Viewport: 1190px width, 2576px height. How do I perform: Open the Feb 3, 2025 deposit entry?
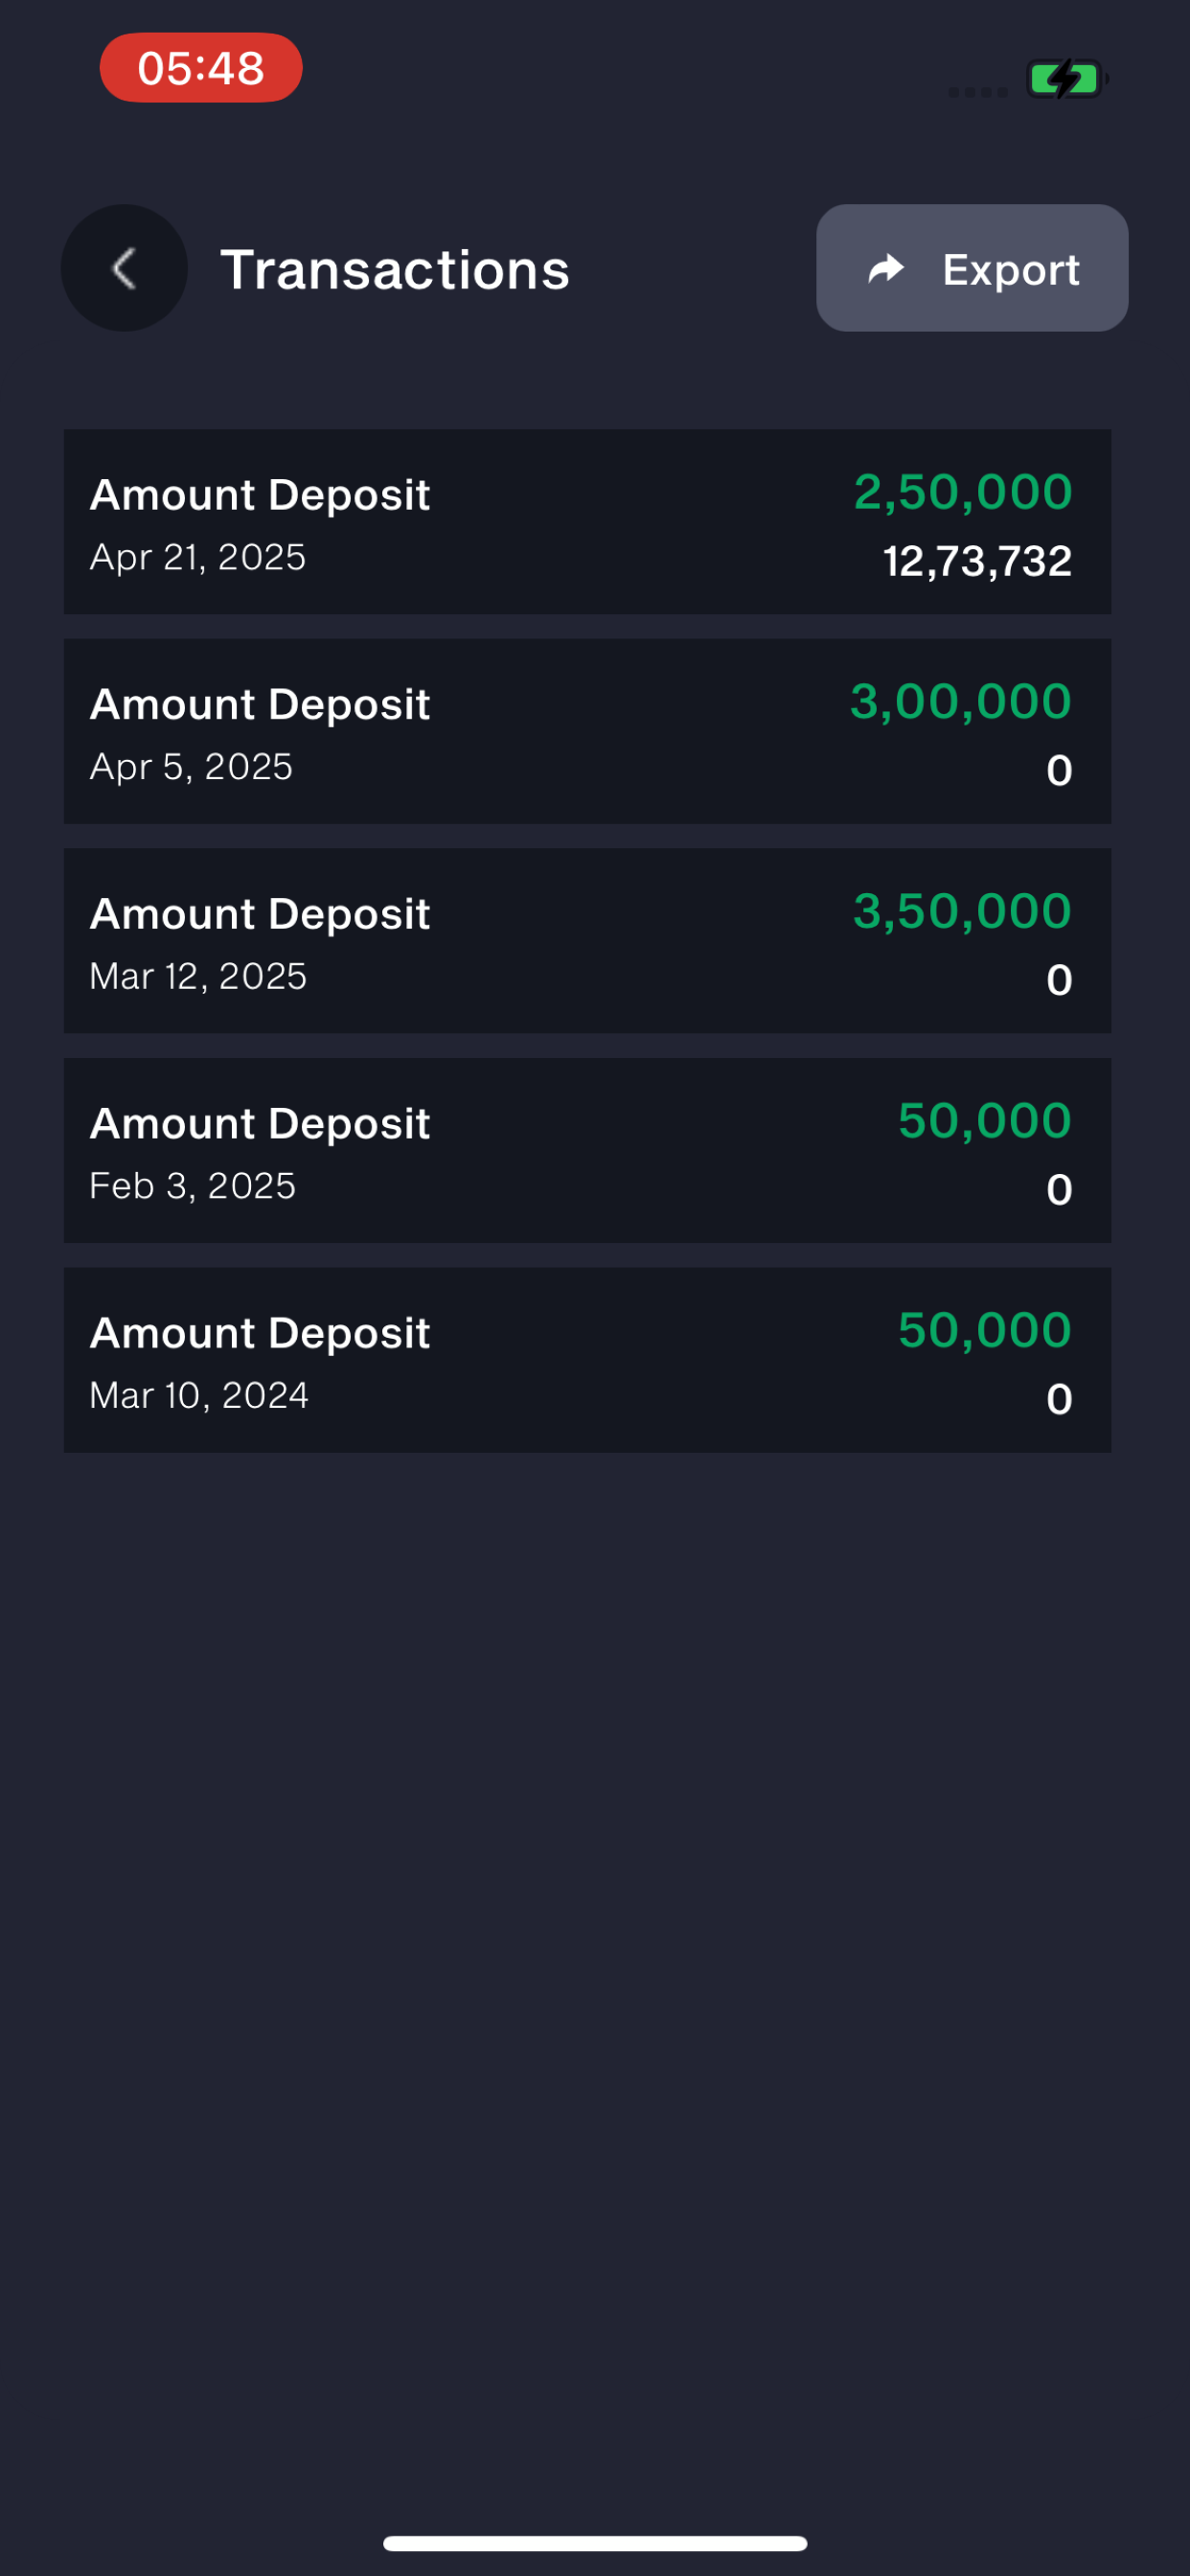(588, 1150)
